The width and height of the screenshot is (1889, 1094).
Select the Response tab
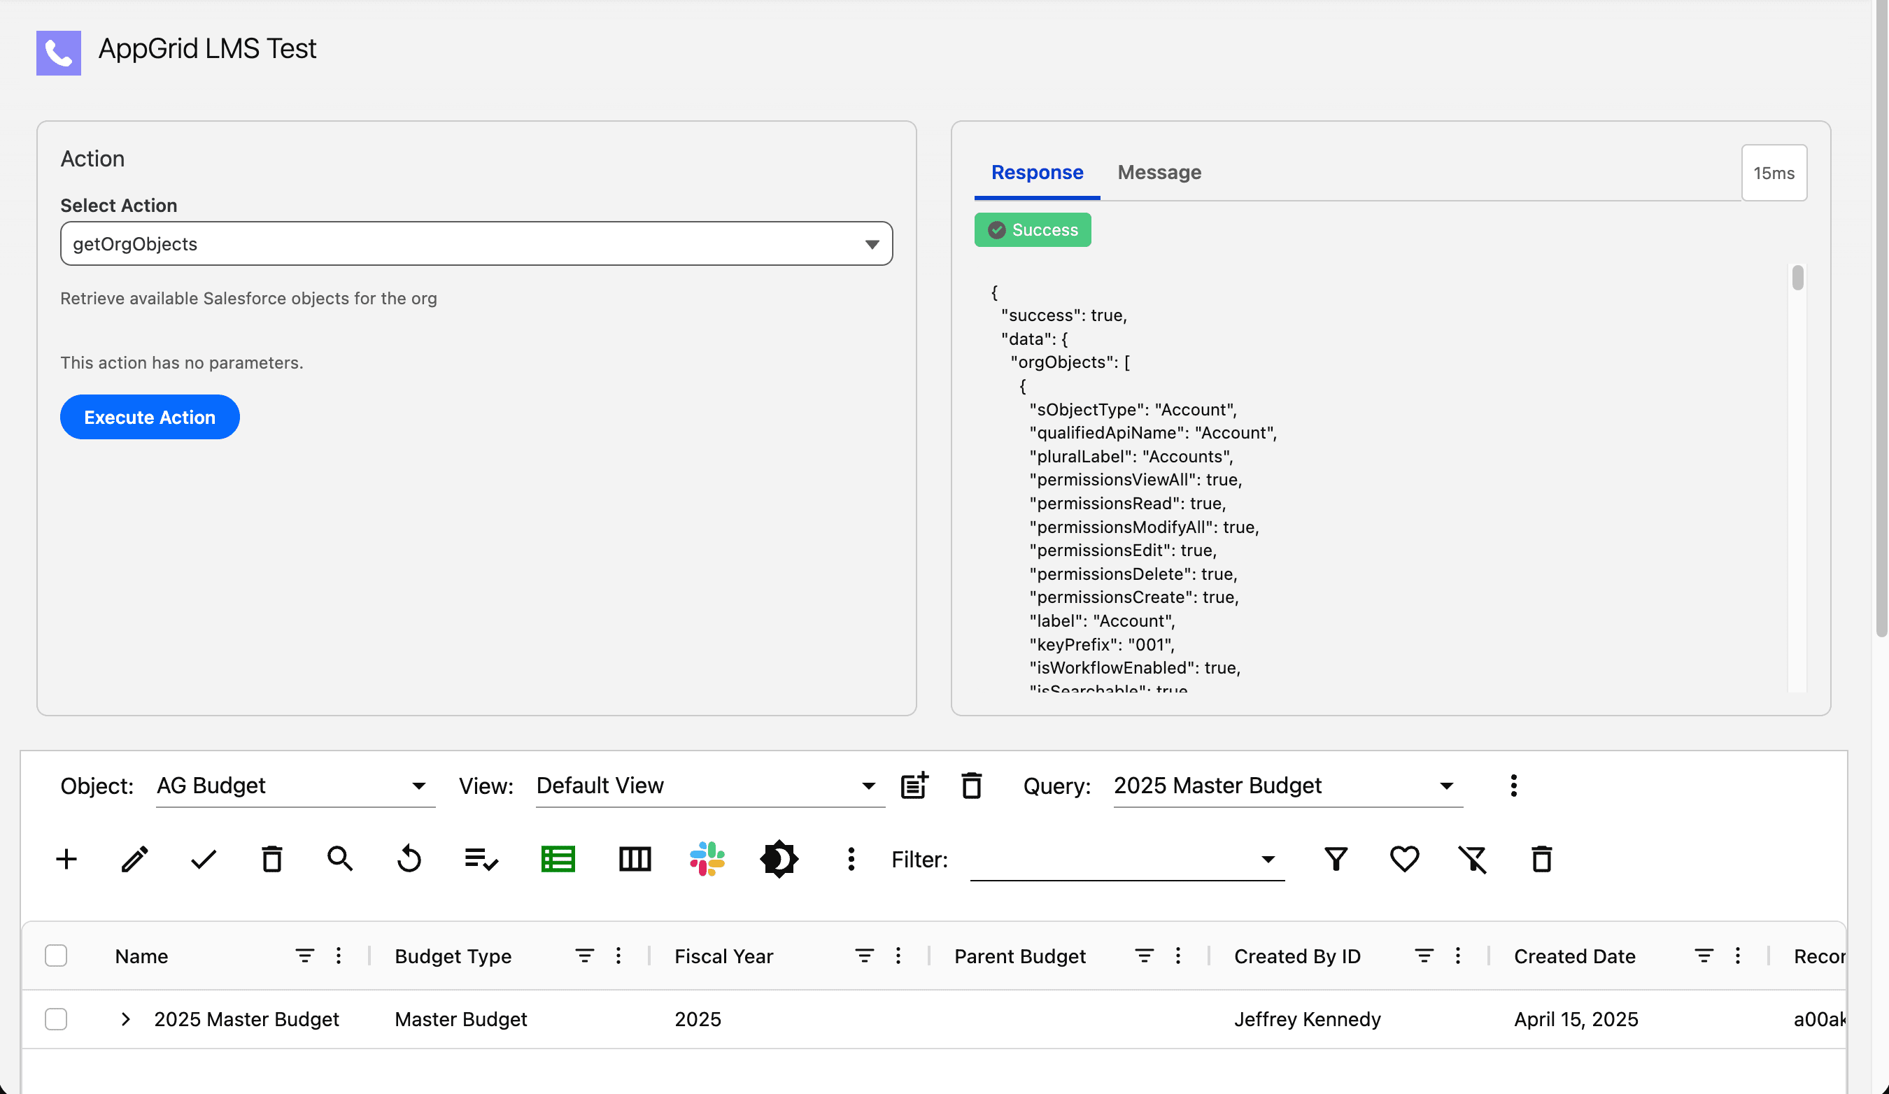pyautogui.click(x=1037, y=172)
